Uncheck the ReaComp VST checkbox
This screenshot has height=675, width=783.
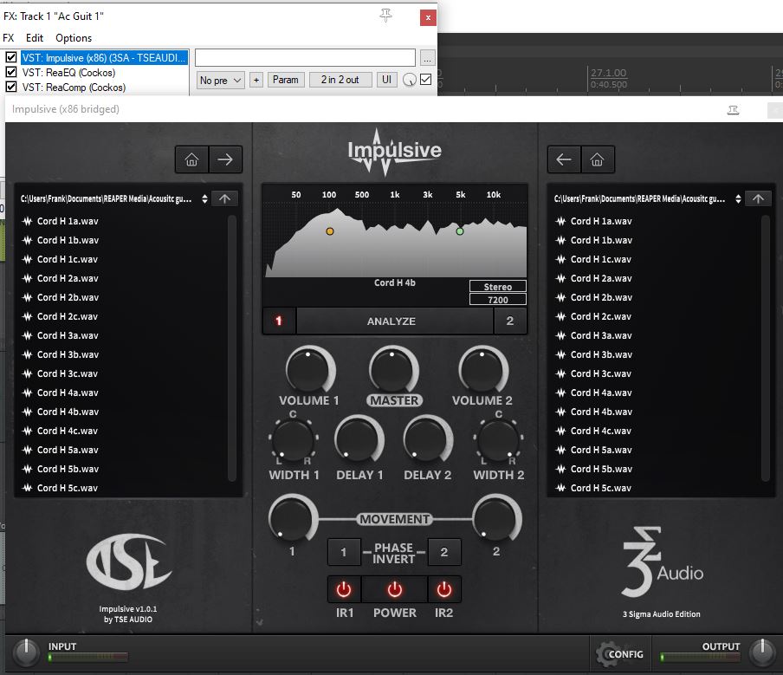coord(11,87)
